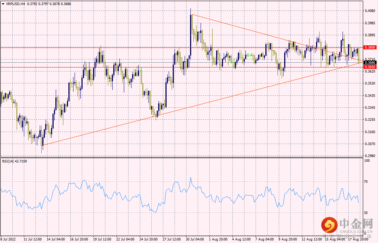Click the 19 Jul 12:00 time label
Screen dimensions: 378x243
pyautogui.click(x=102, y=239)
